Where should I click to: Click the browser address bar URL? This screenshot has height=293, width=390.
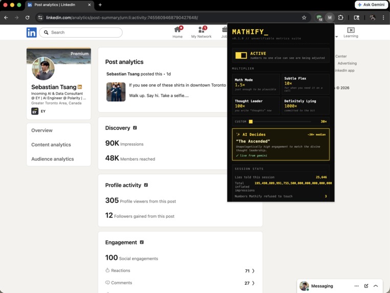[122, 18]
